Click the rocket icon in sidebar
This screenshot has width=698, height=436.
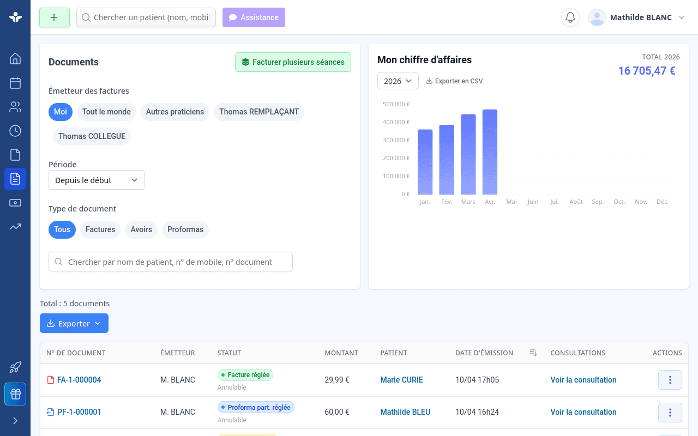click(x=15, y=367)
